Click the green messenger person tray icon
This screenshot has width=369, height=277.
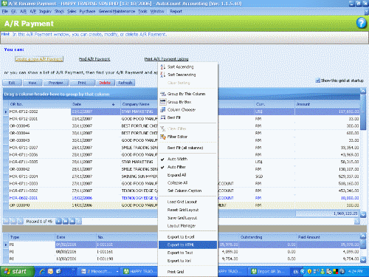click(323, 272)
